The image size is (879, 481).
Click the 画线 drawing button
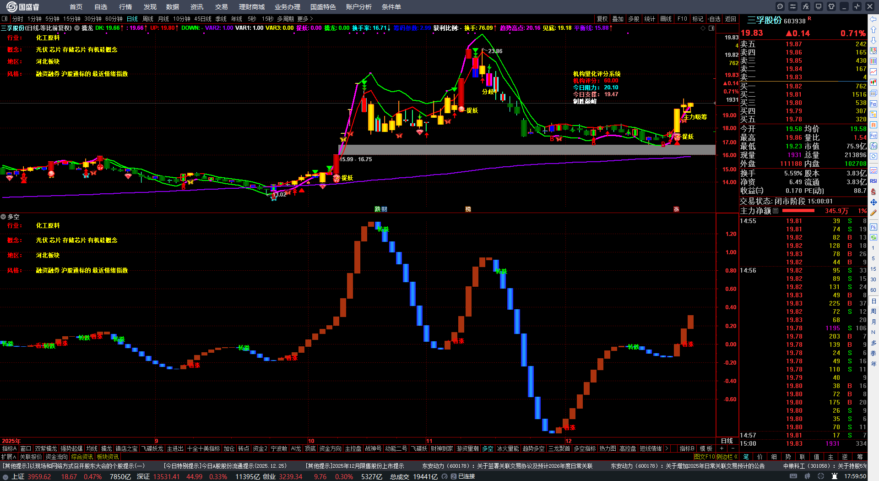click(x=666, y=19)
